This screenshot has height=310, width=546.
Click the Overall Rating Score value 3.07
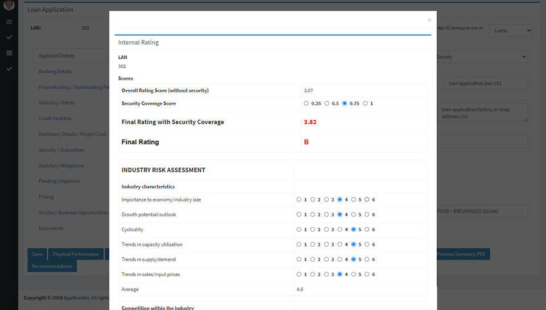coord(308,90)
